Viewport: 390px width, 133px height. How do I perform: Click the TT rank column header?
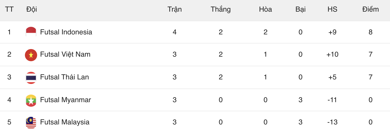[x=9, y=9]
